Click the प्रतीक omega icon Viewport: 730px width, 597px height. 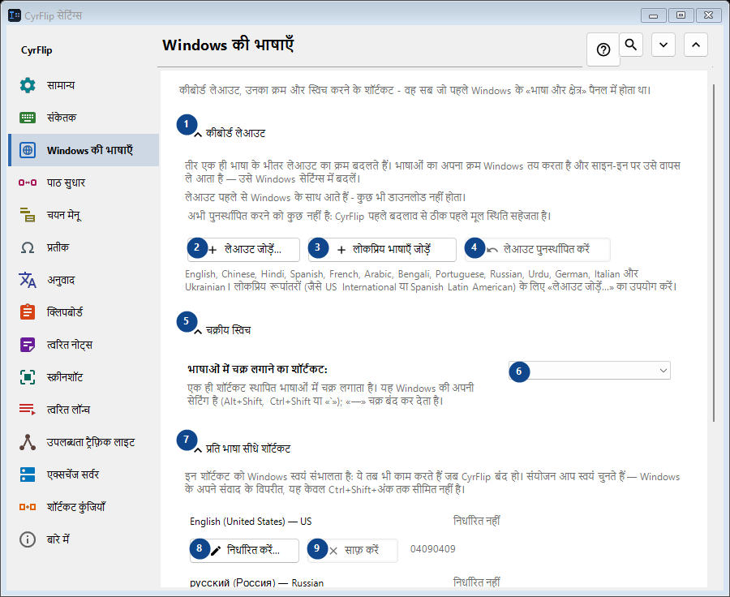[28, 247]
